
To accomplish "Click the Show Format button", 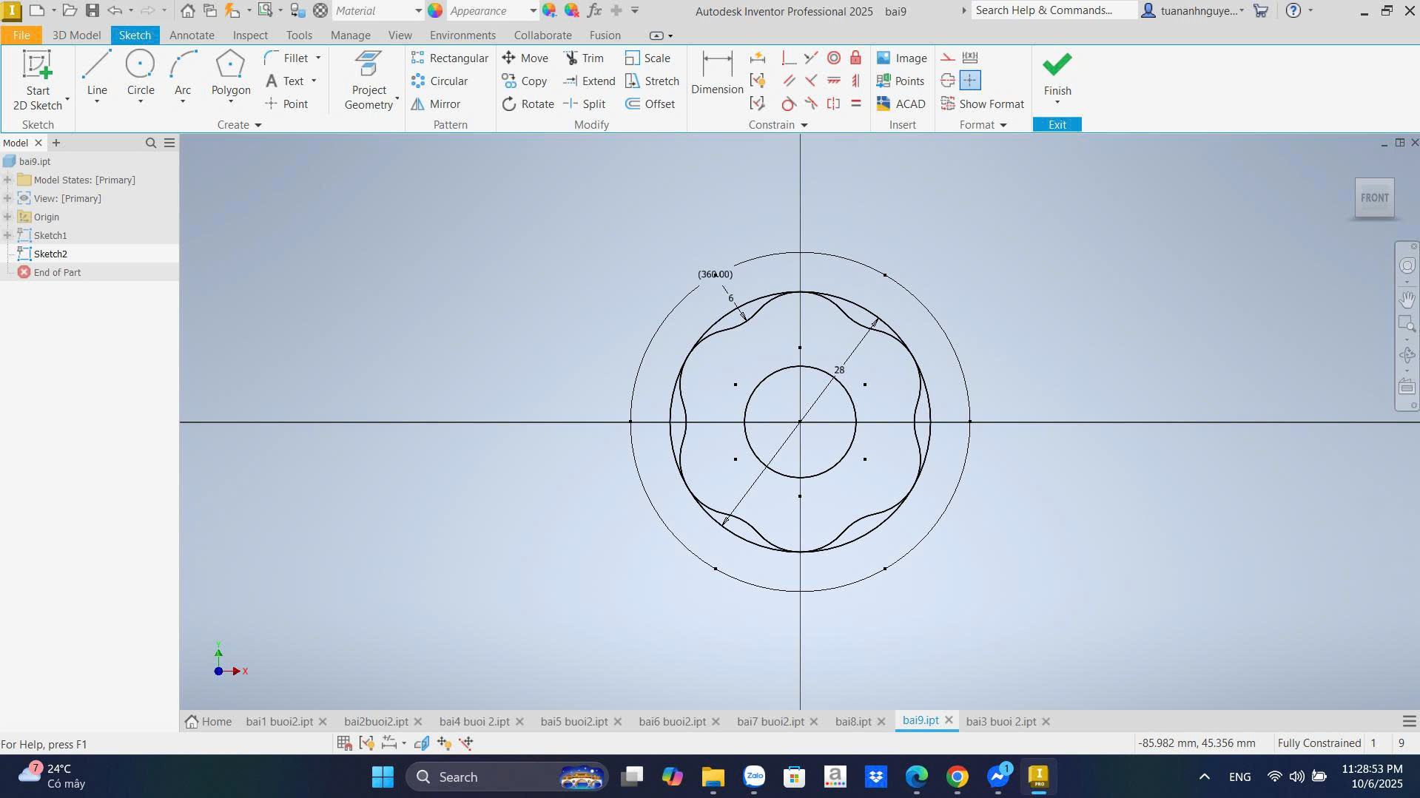I will (983, 104).
